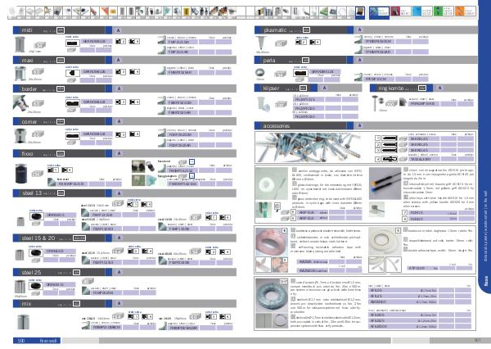Click the maxi section heading
Viewport: 491px width, 349px height.
pyautogui.click(x=27, y=60)
